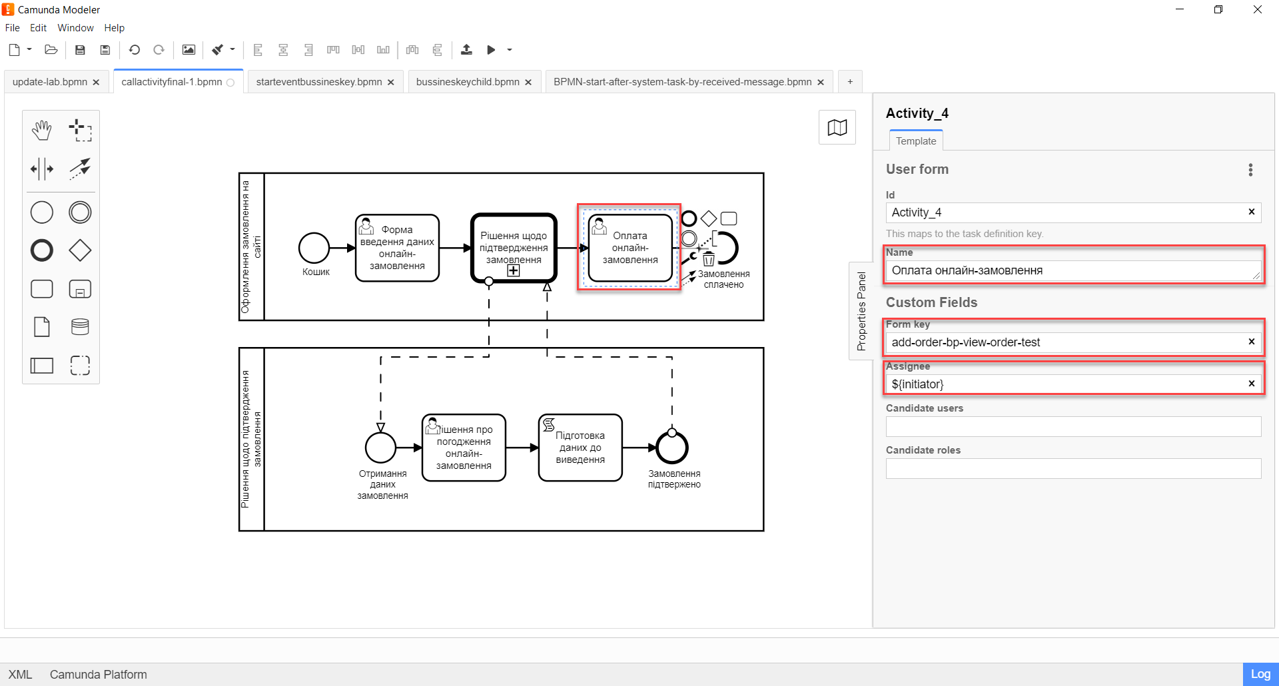Align elements left toolbar icon
The width and height of the screenshot is (1279, 686).
coord(258,50)
